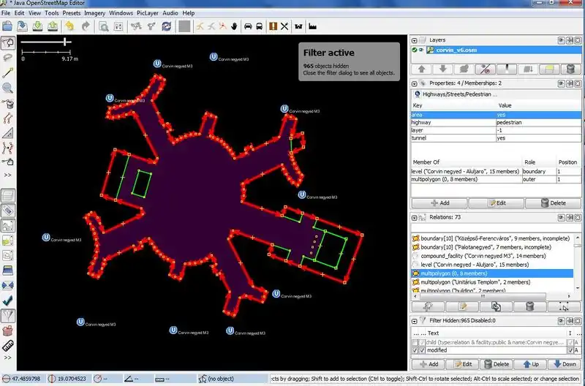Viewport: 585px width, 386px height.
Task: Activate the zoom magnifier tool on left toolbar
Action: coord(8,88)
